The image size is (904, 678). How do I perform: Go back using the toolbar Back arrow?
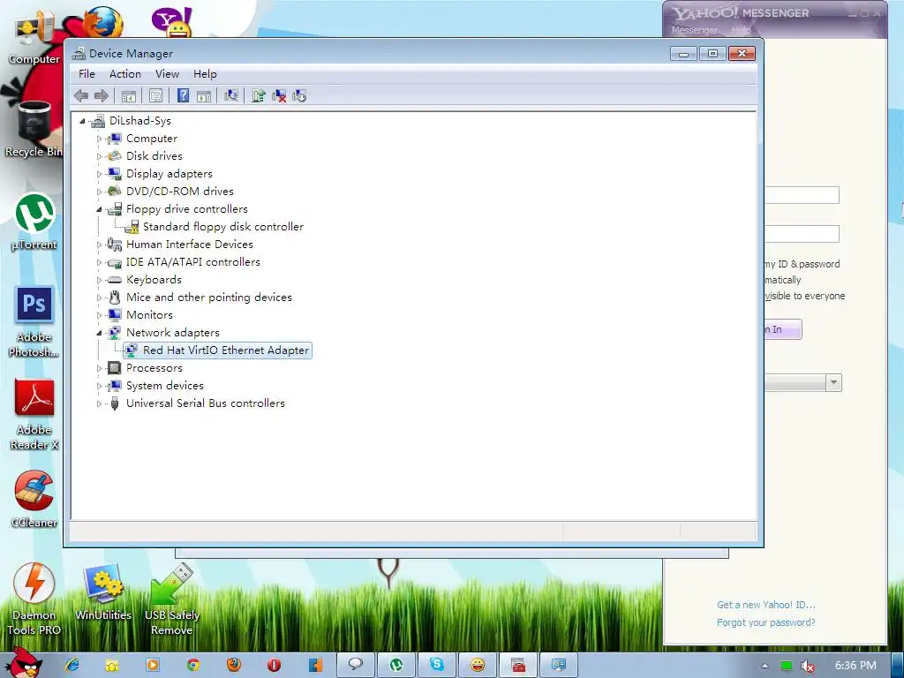coord(81,95)
